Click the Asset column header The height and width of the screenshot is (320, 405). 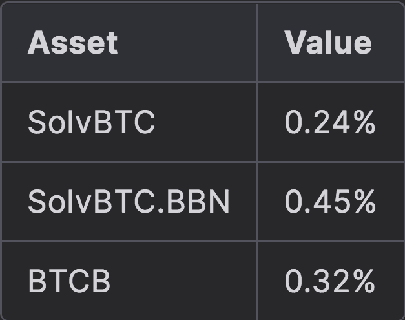point(73,43)
